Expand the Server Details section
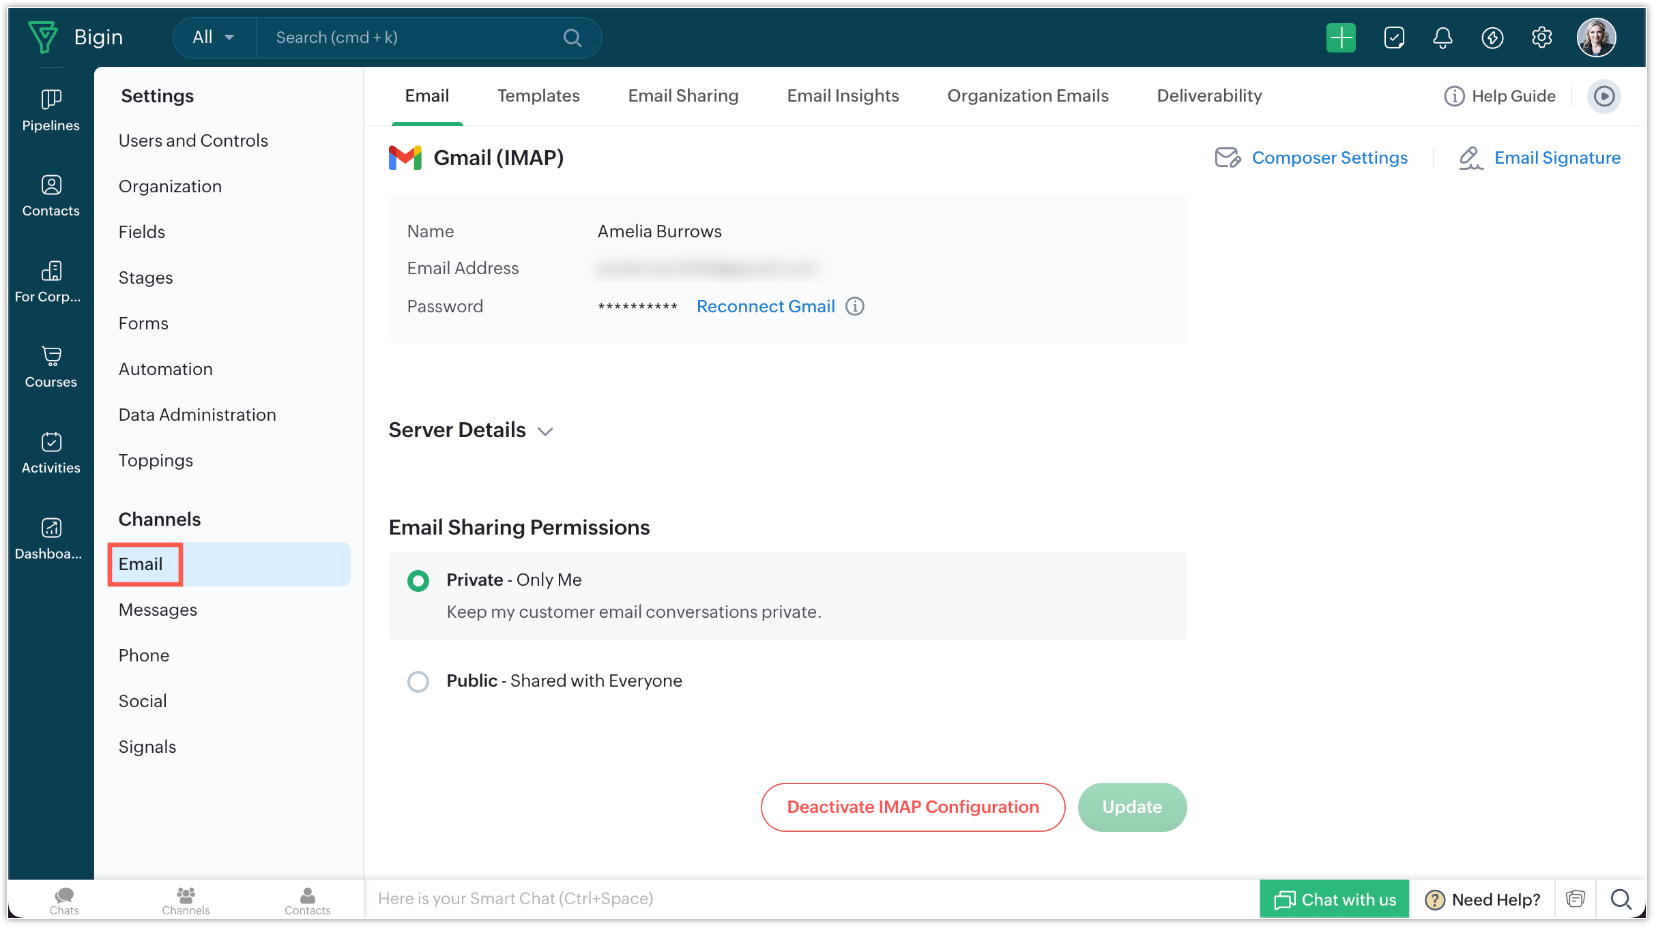 (x=471, y=430)
